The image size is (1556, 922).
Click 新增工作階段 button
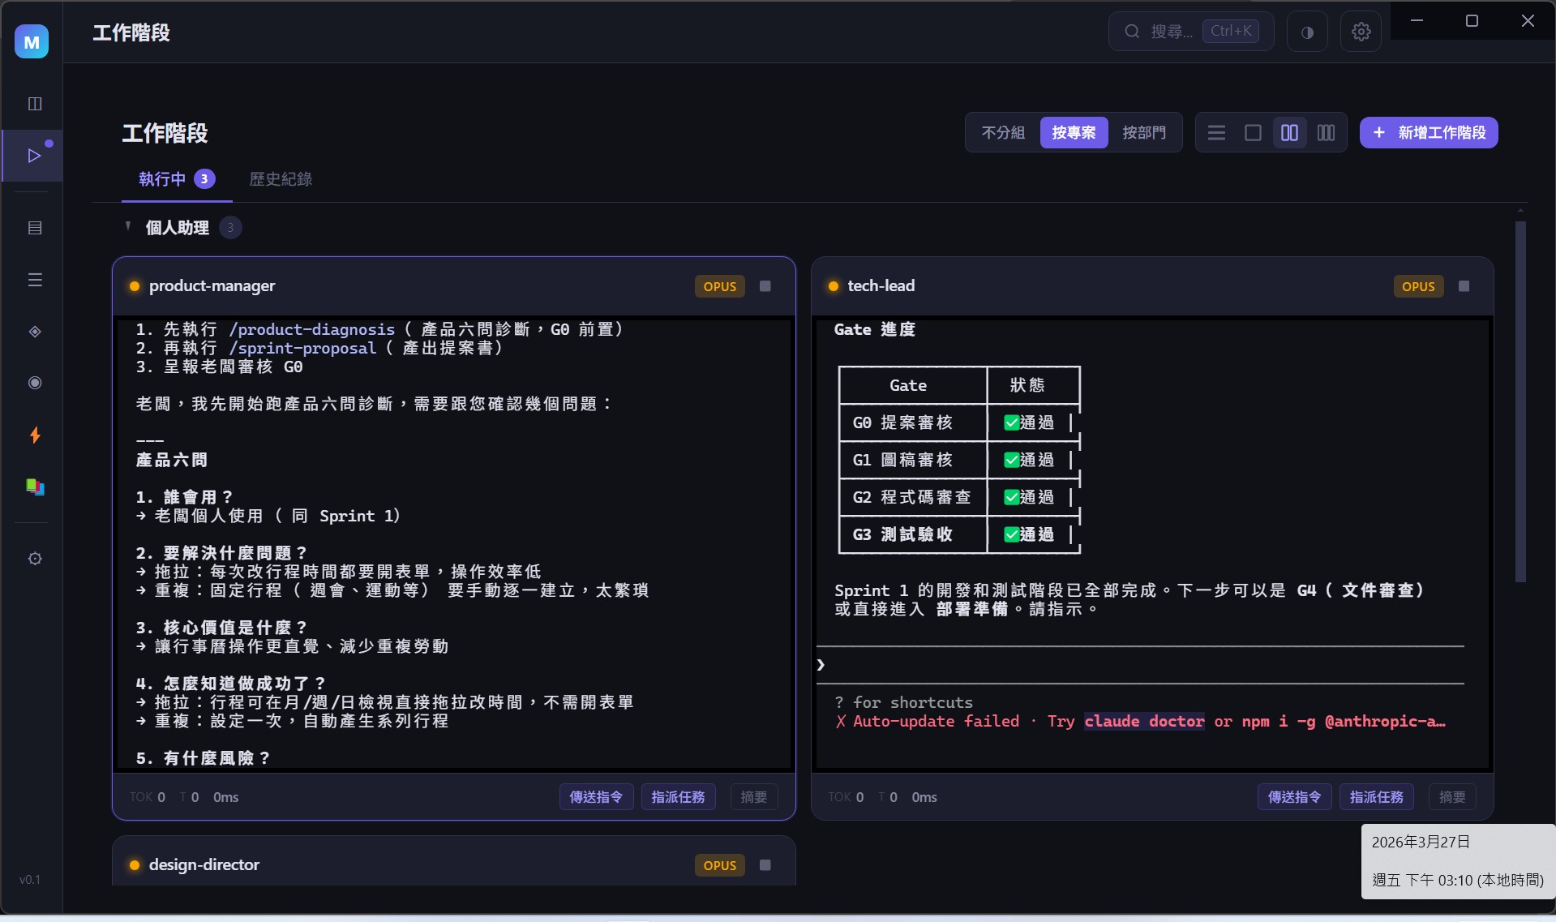1429,132
